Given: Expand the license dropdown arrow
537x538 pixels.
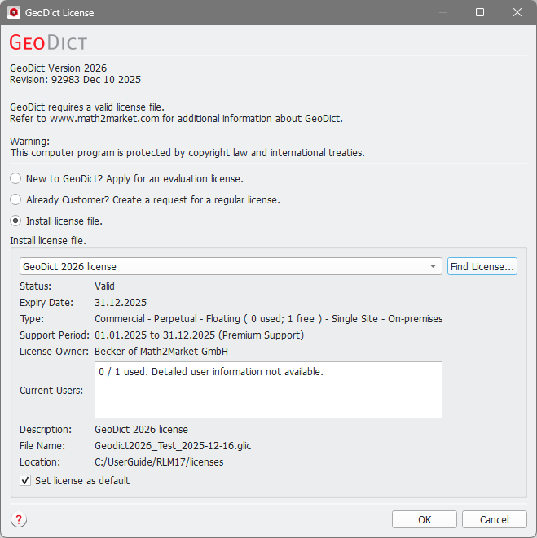Looking at the screenshot, I should click(x=433, y=267).
